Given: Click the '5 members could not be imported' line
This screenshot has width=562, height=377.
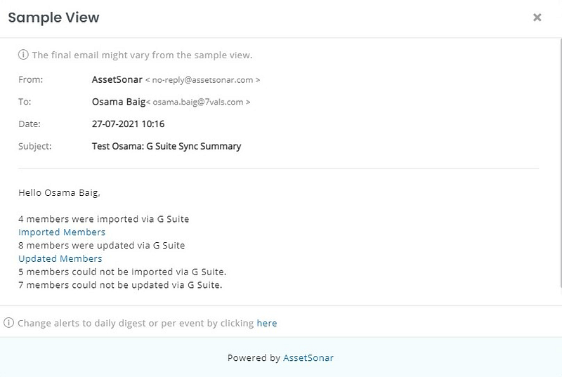Looking at the screenshot, I should [122, 272].
